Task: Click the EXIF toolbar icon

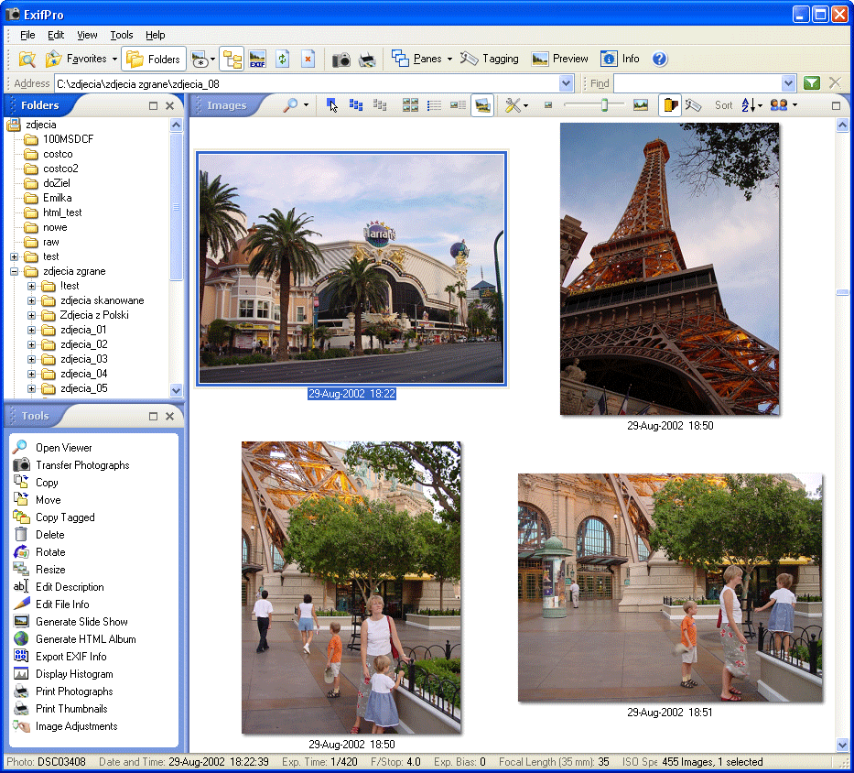Action: tap(257, 60)
